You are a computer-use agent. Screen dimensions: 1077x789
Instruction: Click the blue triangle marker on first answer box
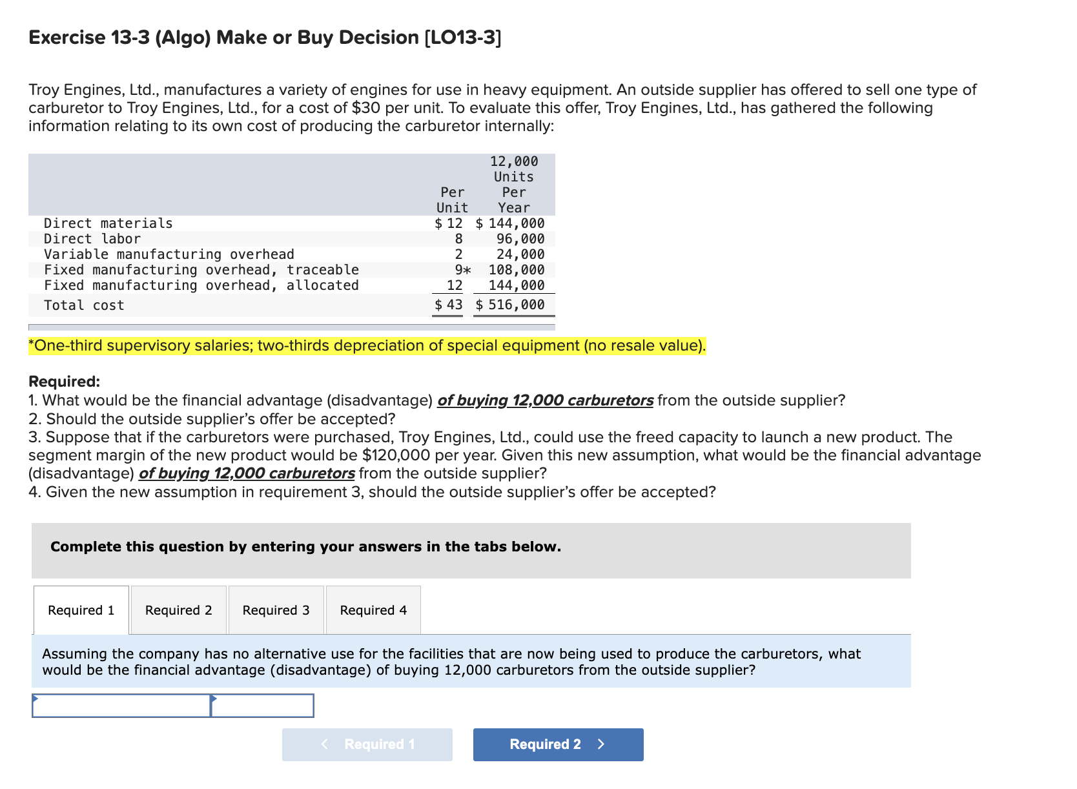click(x=37, y=699)
